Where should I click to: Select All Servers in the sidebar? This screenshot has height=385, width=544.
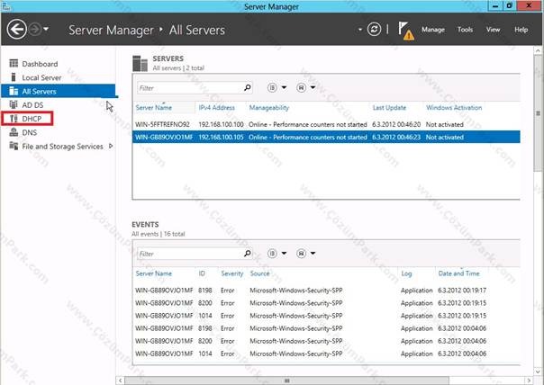coord(59,91)
